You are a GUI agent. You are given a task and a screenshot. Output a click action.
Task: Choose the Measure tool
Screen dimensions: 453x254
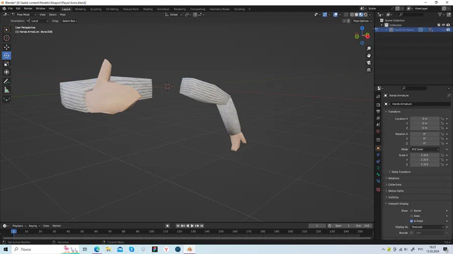[x=7, y=90]
